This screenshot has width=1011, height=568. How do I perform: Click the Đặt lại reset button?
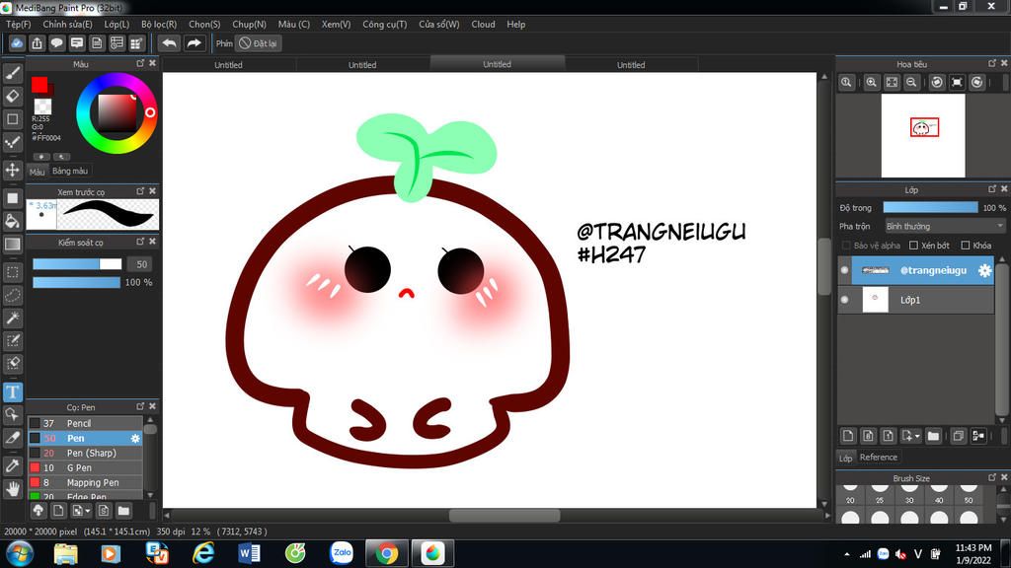point(259,43)
